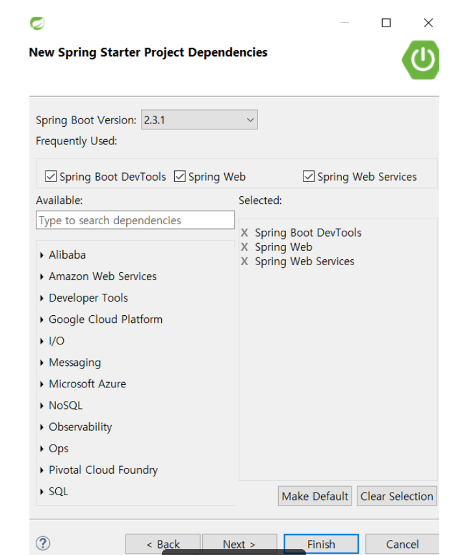
Task: Select Spring Boot DevTools in Selected list
Action: coord(308,233)
